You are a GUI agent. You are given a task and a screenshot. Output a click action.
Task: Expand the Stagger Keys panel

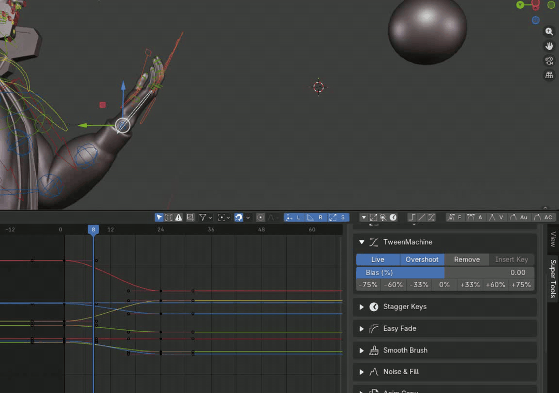click(361, 307)
